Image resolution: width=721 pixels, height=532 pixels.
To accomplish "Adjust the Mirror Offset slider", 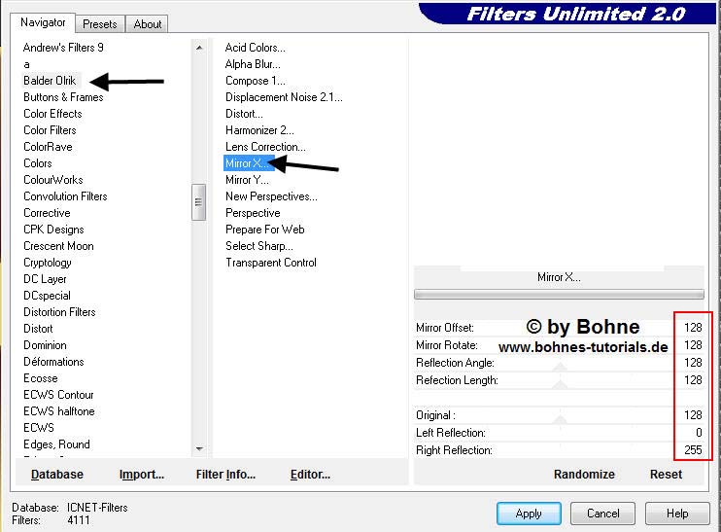I will pyautogui.click(x=560, y=331).
